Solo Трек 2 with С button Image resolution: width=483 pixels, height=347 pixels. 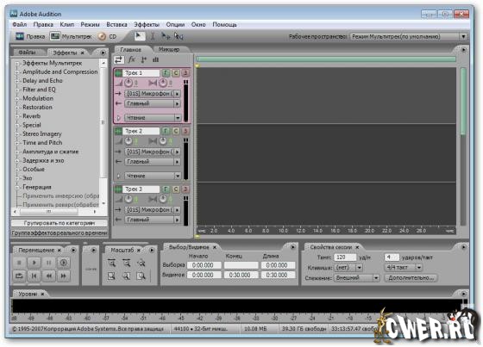pos(176,131)
